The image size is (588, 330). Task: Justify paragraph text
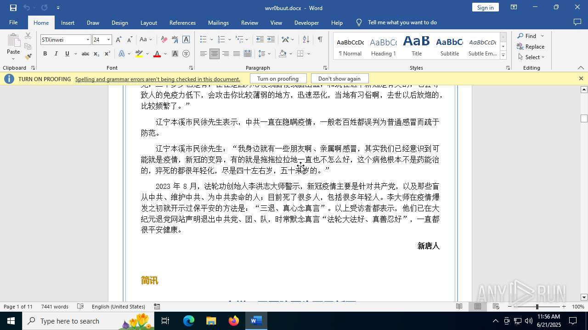pyautogui.click(x=237, y=54)
